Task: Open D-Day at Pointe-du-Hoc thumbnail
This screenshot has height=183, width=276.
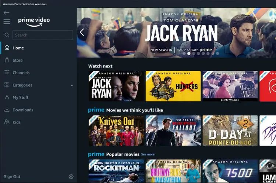Action: [x=230, y=131]
